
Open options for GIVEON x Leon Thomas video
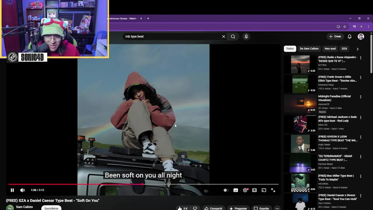(x=360, y=137)
